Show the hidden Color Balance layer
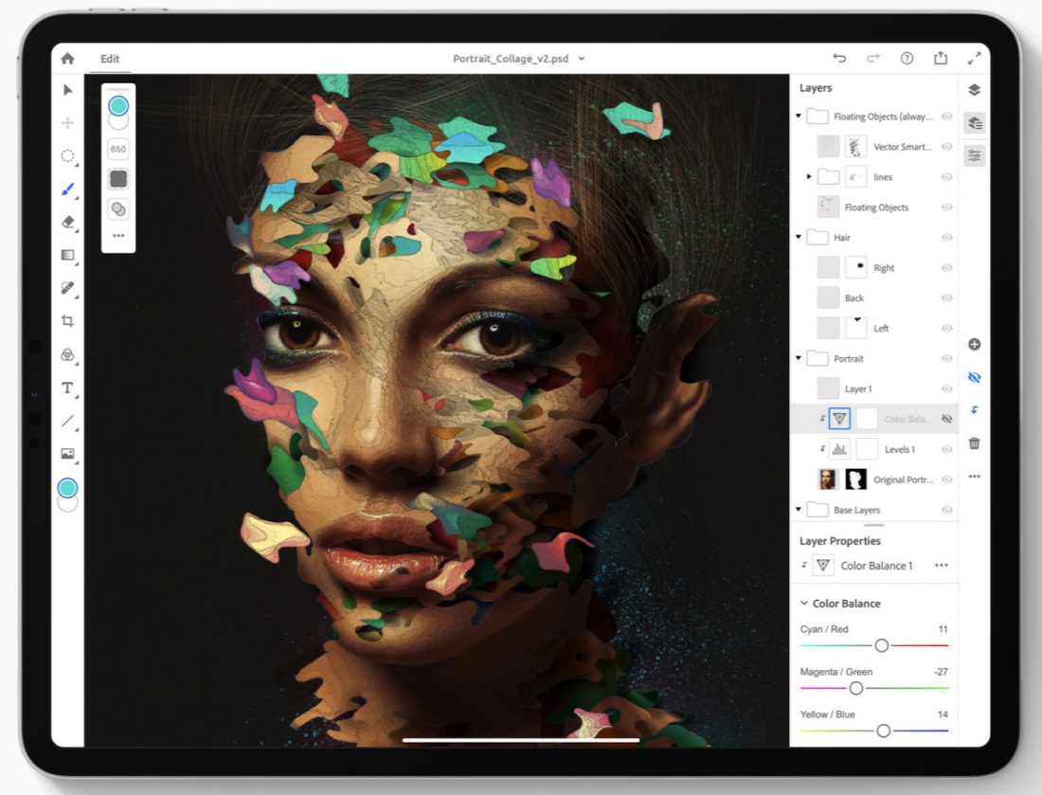Screen dimensions: 1042x795 [x=946, y=418]
